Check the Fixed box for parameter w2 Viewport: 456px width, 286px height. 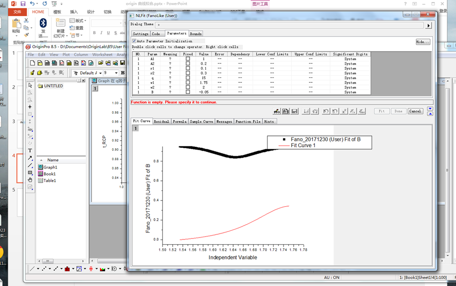point(188,87)
